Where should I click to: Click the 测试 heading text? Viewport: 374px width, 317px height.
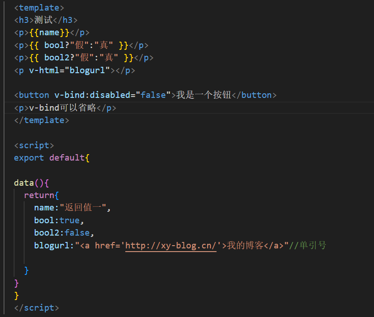[44, 20]
